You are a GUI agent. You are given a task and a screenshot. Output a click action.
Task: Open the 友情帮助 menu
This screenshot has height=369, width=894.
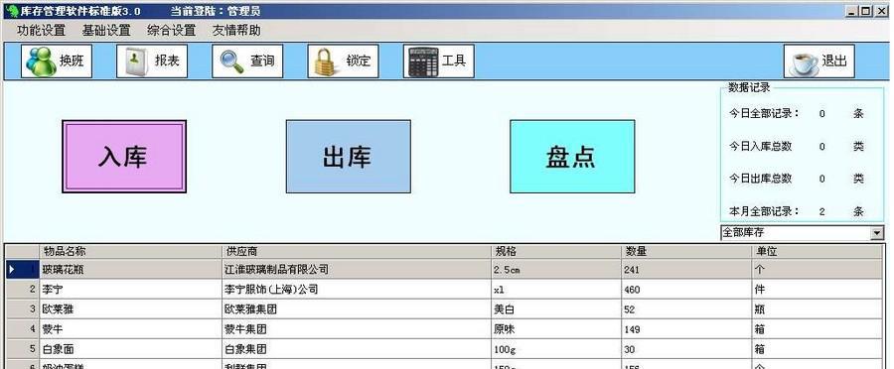(236, 30)
